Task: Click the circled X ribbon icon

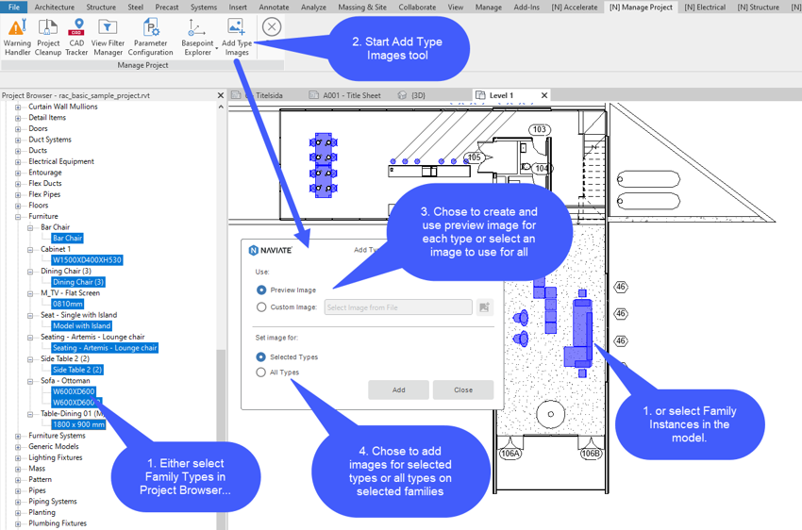Action: 272,26
